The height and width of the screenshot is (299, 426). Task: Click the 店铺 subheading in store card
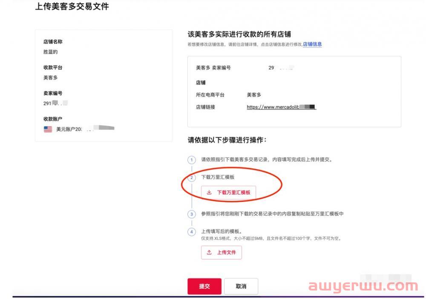point(201,83)
